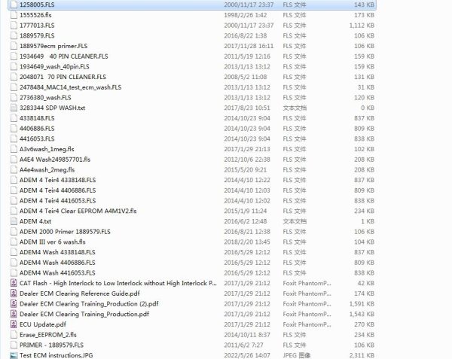This screenshot has width=452, height=359.
Task: Click the 1,591 KB size value
Action: click(x=362, y=304)
